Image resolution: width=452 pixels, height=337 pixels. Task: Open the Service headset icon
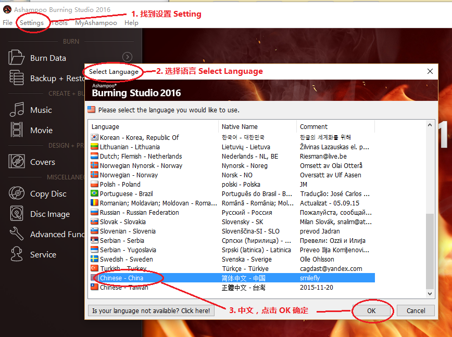click(17, 254)
